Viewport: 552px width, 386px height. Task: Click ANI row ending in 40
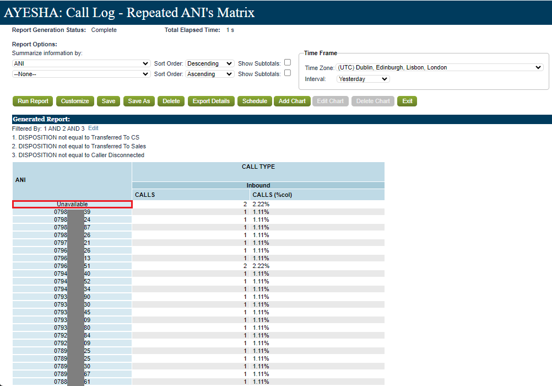tap(72, 274)
